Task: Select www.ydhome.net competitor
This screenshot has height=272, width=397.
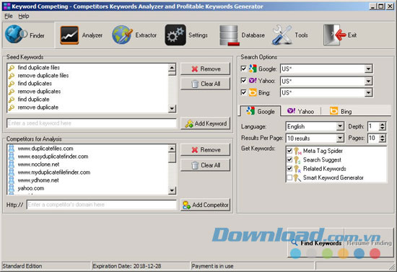Action: pos(38,180)
